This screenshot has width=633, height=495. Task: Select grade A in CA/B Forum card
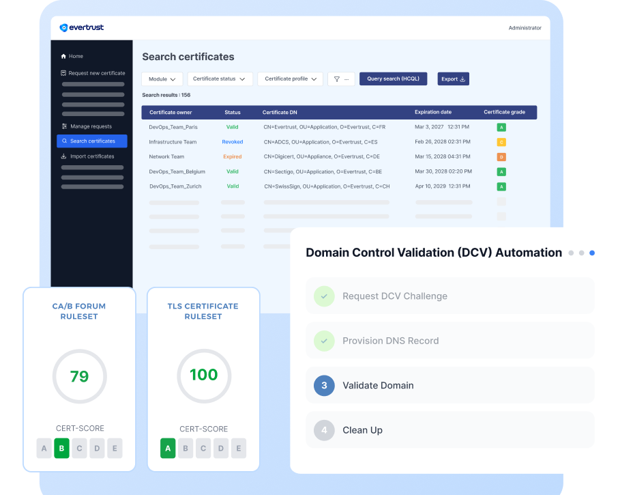tap(44, 448)
